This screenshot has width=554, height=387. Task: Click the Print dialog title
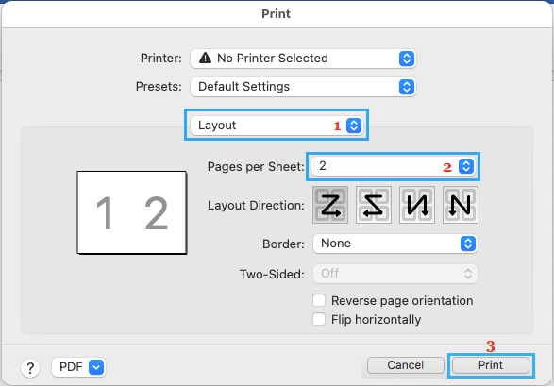(276, 14)
